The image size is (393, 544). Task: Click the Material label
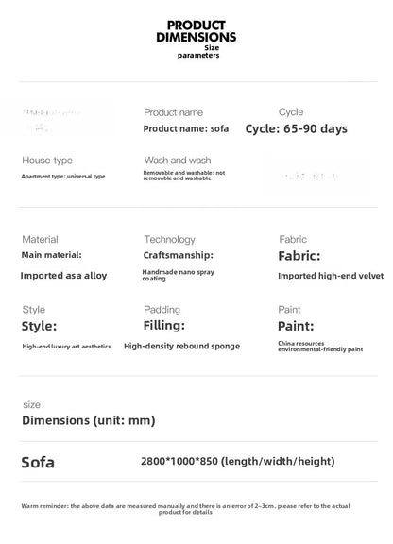tap(40, 239)
